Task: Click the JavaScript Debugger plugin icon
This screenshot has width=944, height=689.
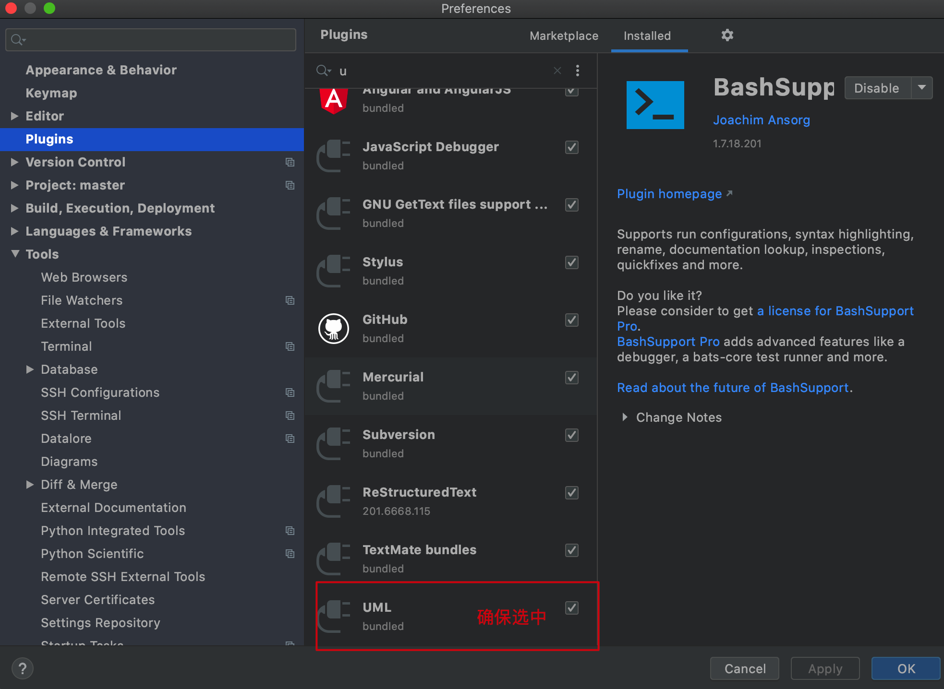Action: (334, 156)
